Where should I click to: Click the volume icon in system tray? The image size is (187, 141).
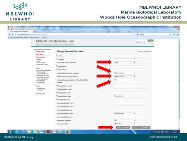(x=169, y=132)
